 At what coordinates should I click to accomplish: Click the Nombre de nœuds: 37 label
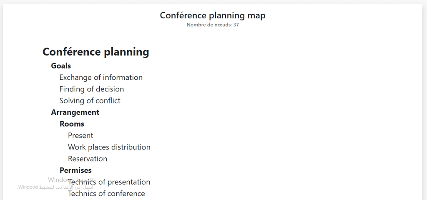point(213,25)
